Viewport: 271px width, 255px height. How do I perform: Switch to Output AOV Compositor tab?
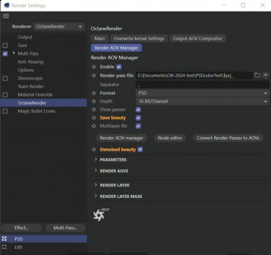(198, 39)
